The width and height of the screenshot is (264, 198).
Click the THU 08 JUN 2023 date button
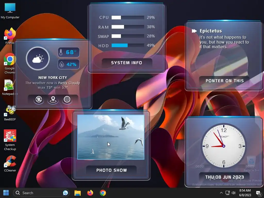tap(225, 177)
